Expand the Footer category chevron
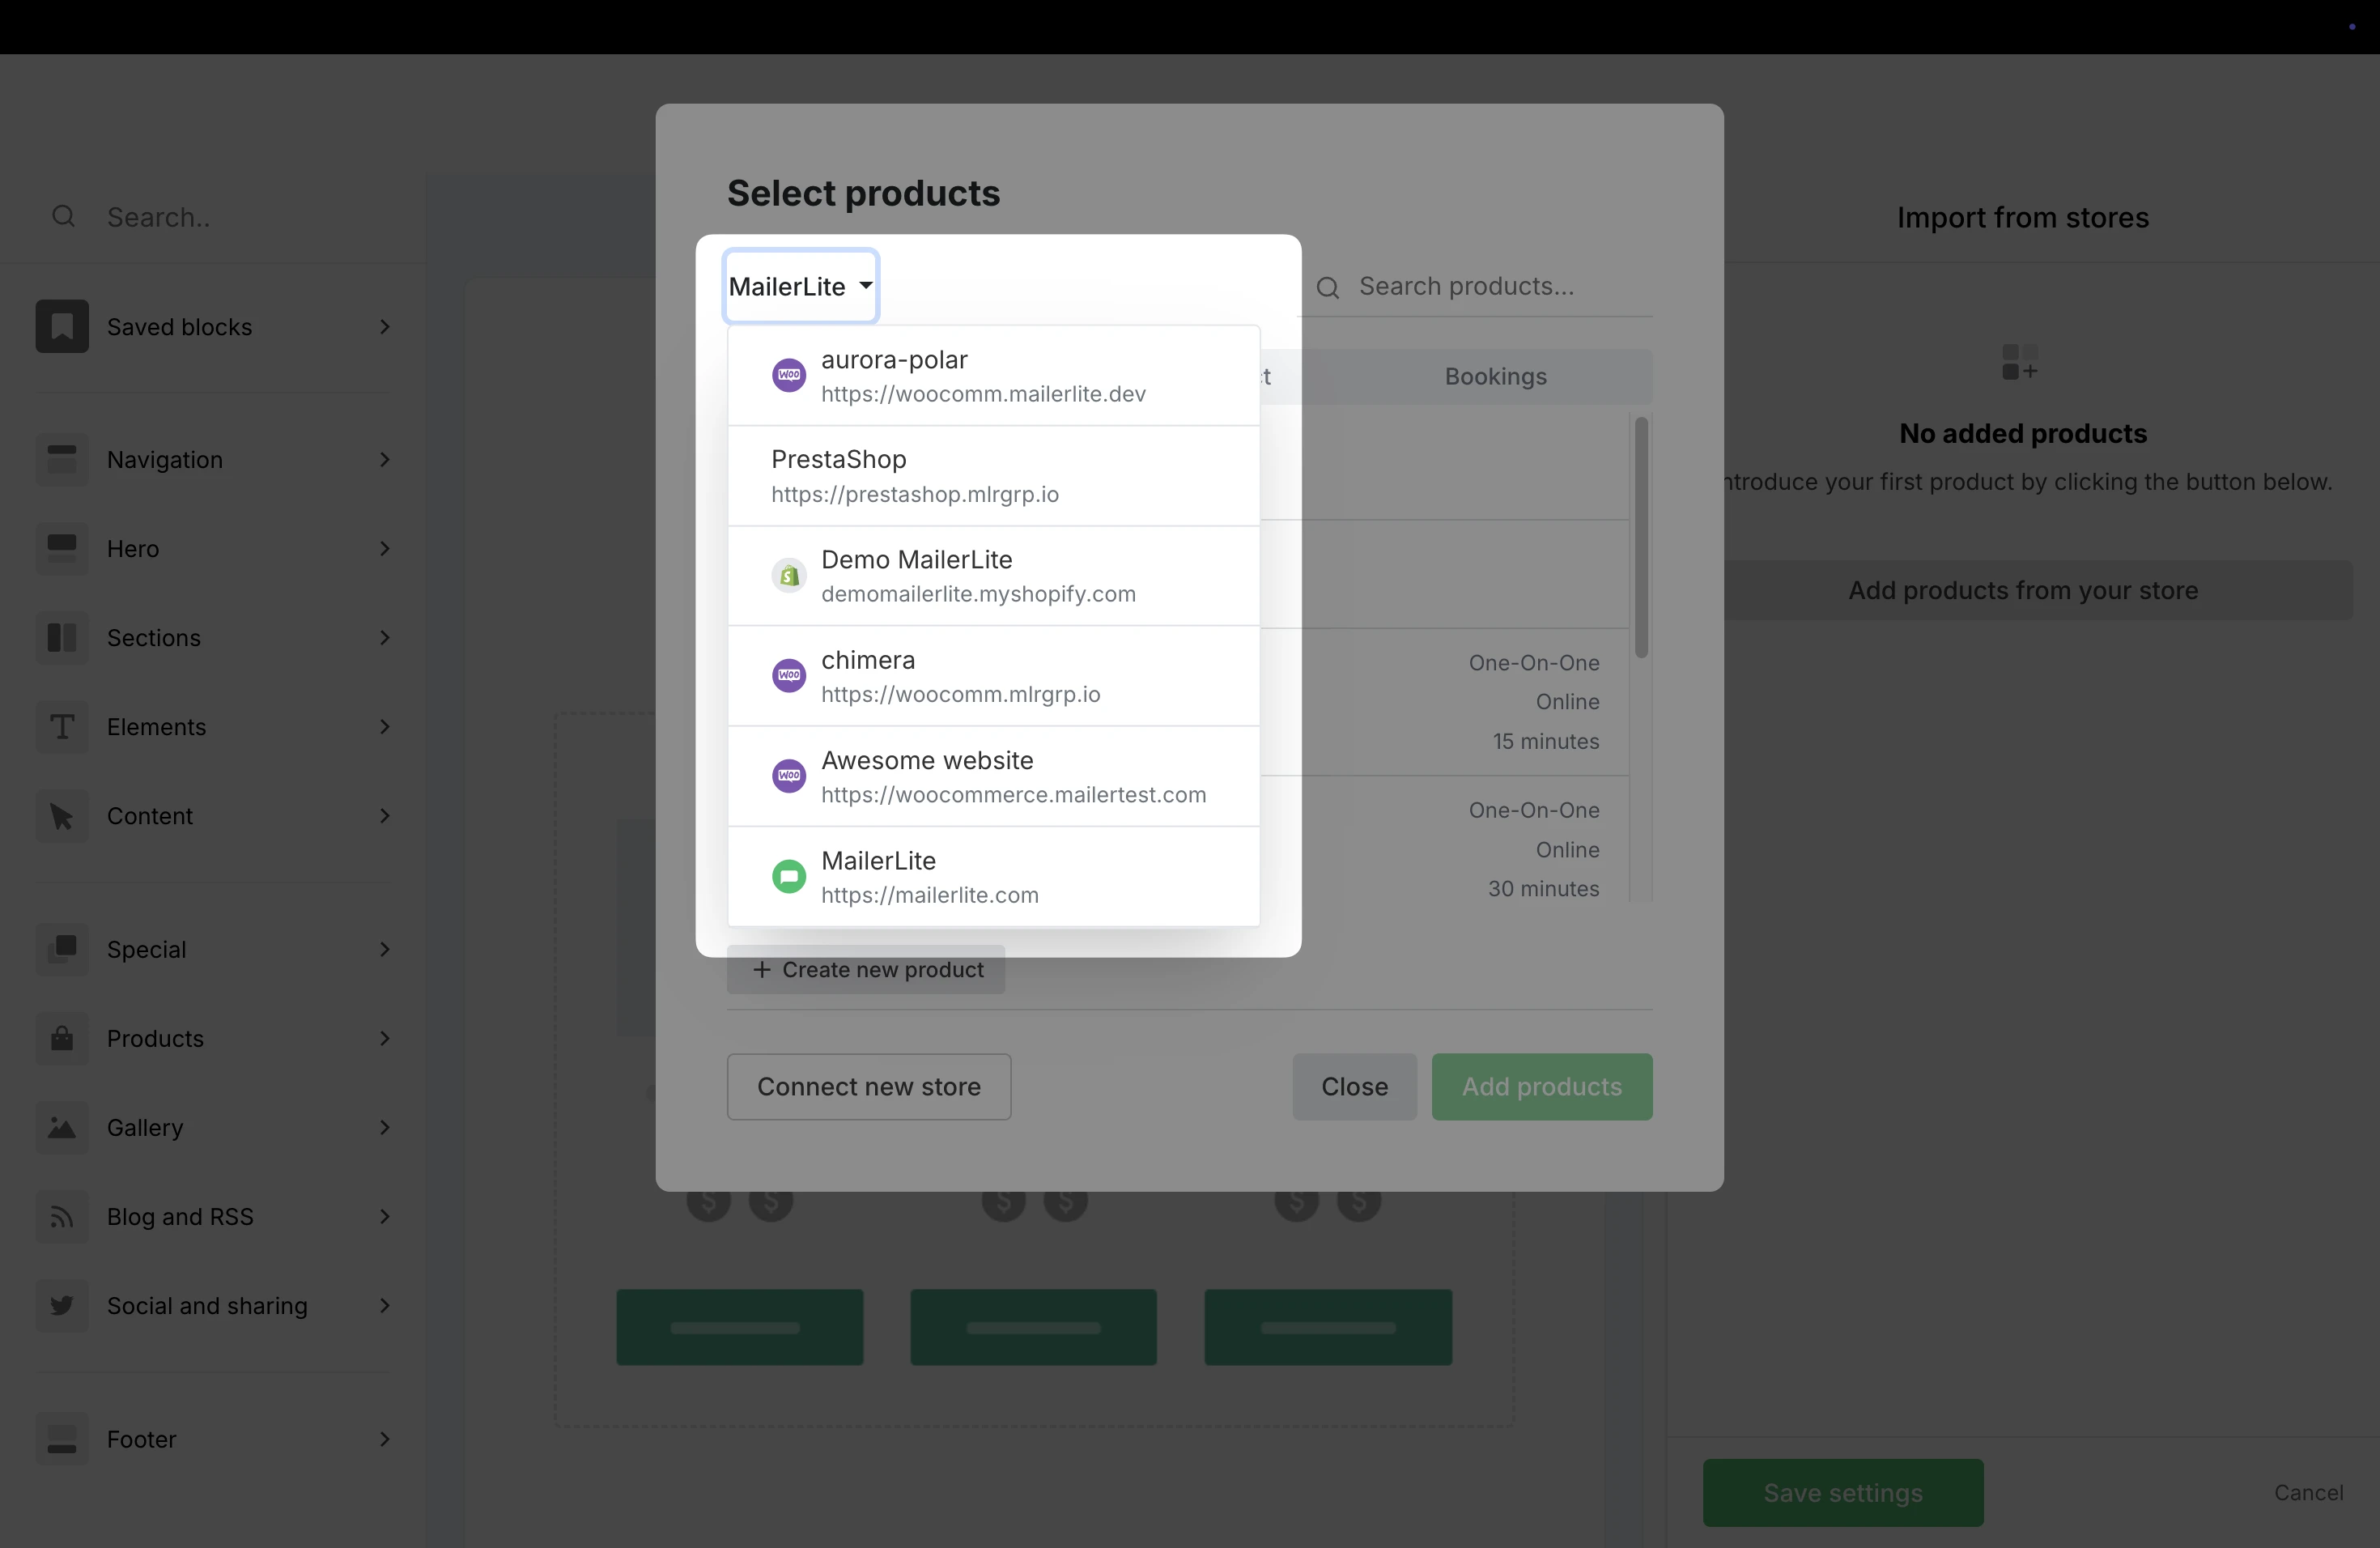 385,1439
